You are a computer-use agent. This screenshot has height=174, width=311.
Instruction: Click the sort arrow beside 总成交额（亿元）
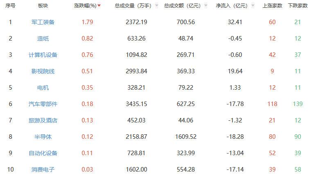click(x=206, y=6)
